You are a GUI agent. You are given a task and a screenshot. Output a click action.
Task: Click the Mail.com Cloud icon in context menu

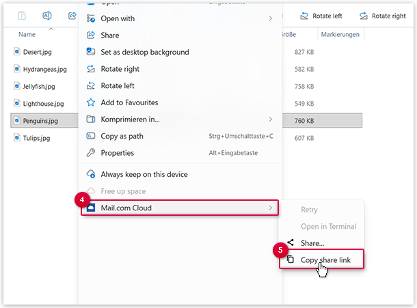click(91, 208)
